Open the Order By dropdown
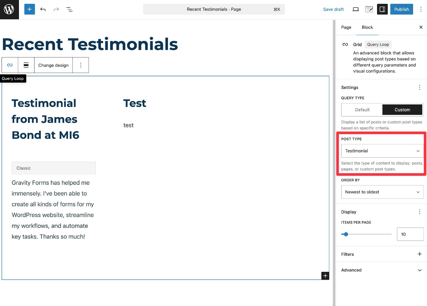The width and height of the screenshot is (427, 306). click(x=382, y=192)
